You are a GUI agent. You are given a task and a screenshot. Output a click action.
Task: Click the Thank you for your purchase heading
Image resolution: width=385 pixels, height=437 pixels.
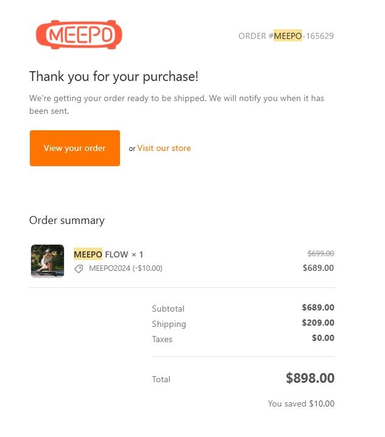tap(114, 77)
